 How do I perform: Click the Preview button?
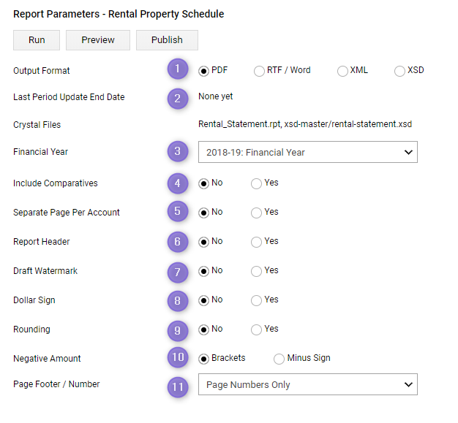[x=98, y=40]
